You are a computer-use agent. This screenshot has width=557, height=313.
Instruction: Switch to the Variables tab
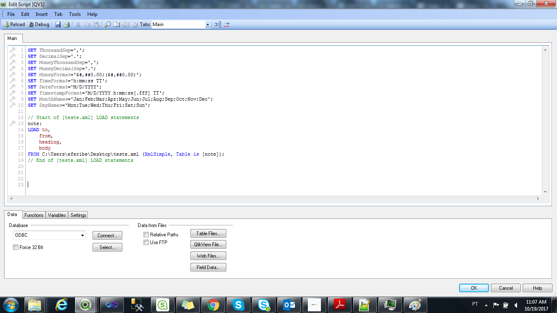tap(57, 215)
